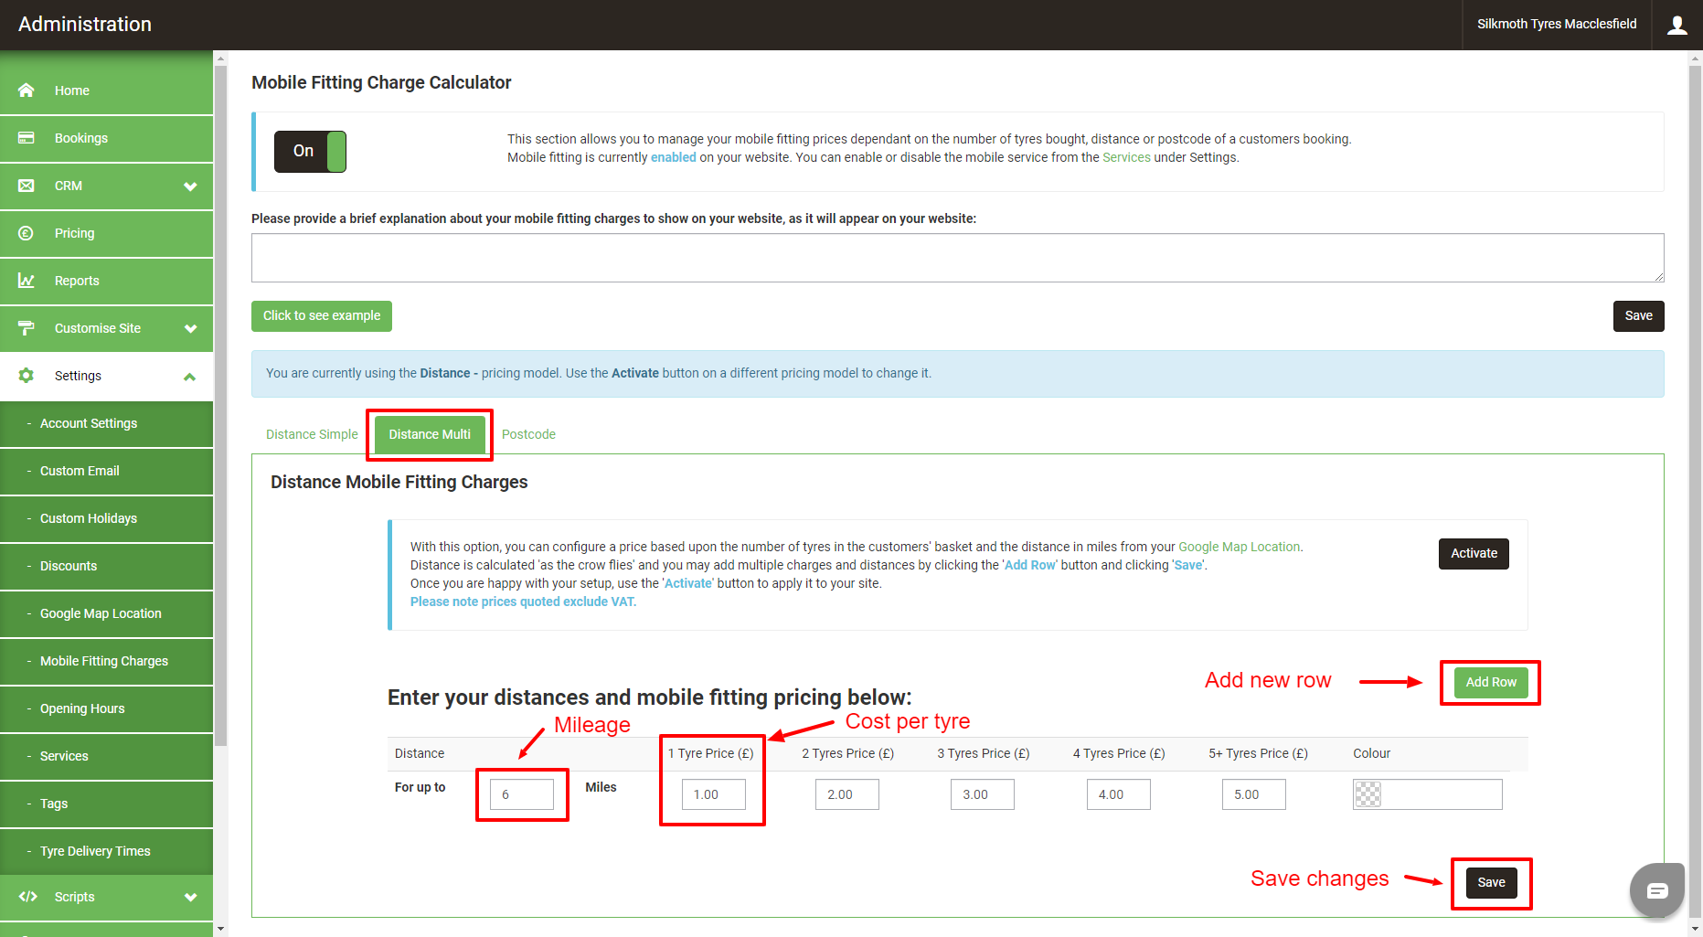Switch to the Distance Simple tab
Screen dimensions: 1703x937
tap(312, 434)
